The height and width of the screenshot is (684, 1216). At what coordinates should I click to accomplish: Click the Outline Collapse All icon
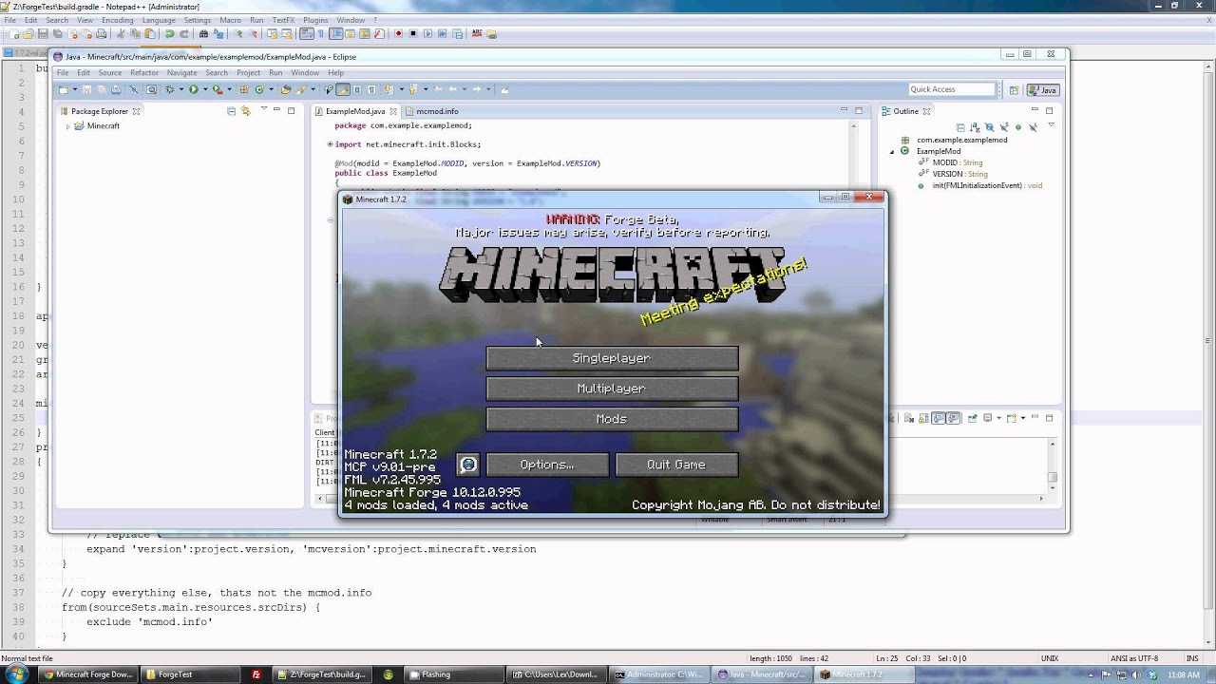960,127
